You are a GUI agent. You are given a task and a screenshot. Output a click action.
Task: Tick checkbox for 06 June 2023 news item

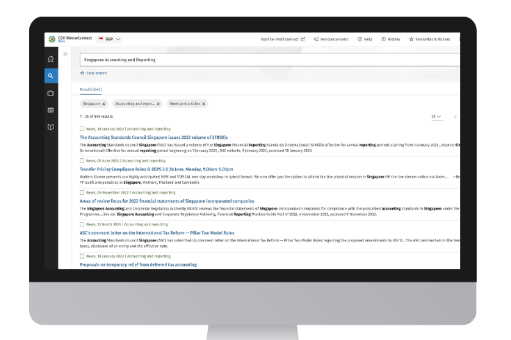[82, 160]
